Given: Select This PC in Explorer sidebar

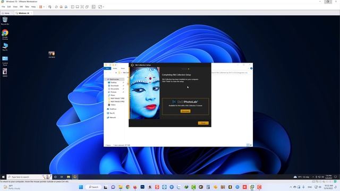Looking at the screenshot, I should click(112, 113).
